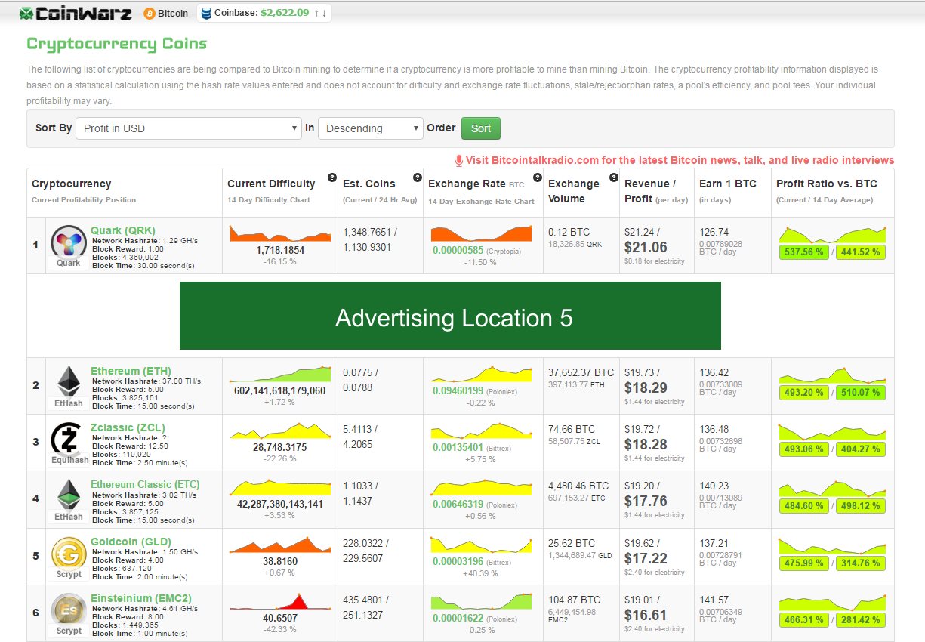
Task: Click help icon beside Current Difficulty header
Action: (x=331, y=177)
